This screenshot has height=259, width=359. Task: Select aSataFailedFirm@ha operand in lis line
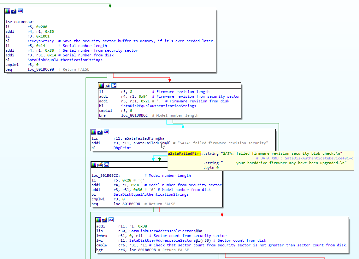pos(144,138)
